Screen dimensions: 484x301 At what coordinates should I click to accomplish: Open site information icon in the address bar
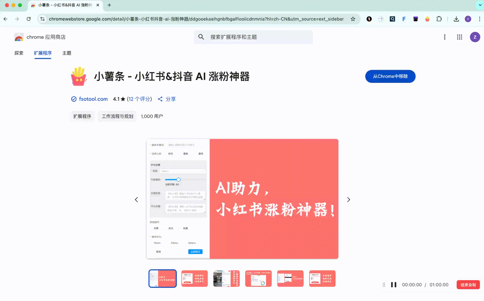click(x=43, y=19)
